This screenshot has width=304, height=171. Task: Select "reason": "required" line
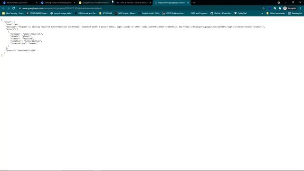(x=22, y=38)
